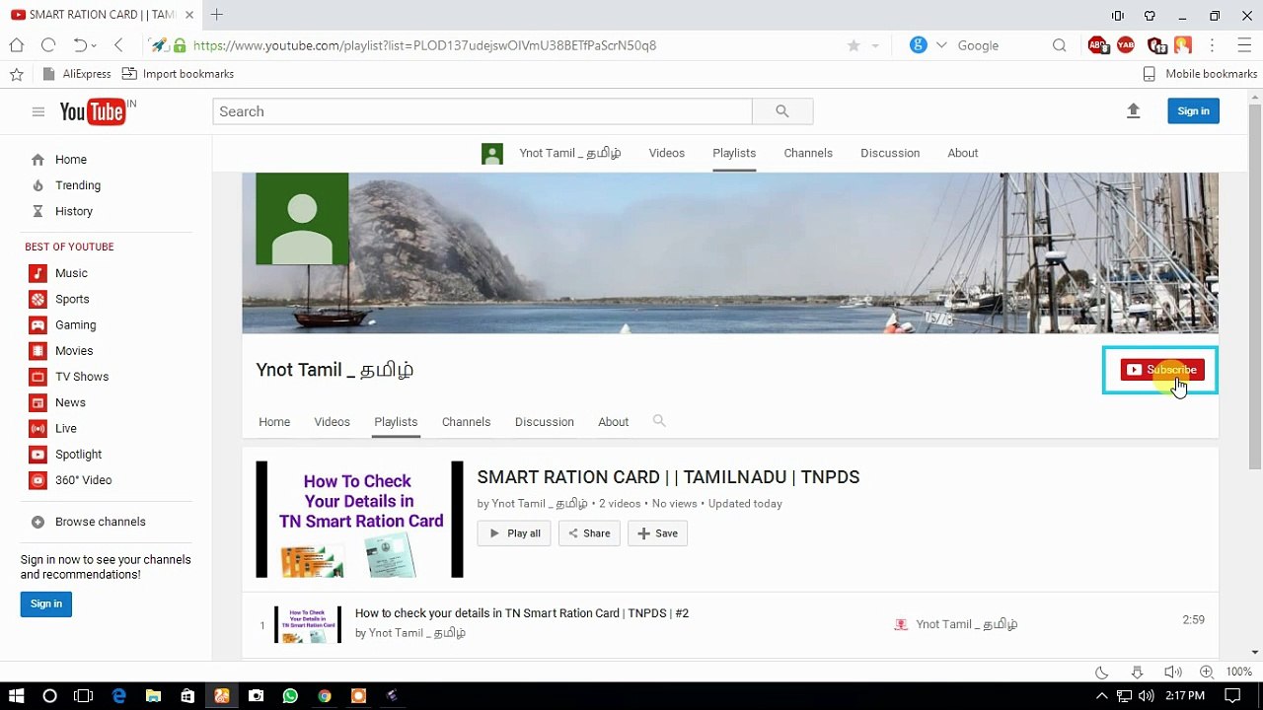The image size is (1263, 710).
Task: Click the browser address bar URL
Action: coord(424,45)
